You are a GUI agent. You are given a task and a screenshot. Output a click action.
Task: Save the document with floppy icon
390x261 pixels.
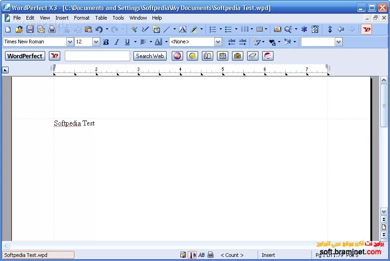[30, 29]
